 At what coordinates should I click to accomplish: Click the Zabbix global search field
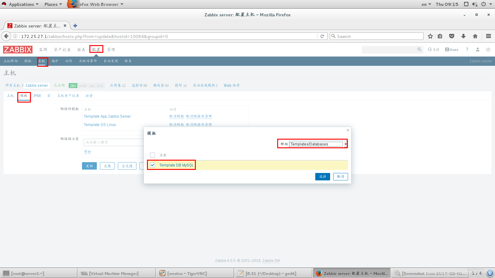389,49
